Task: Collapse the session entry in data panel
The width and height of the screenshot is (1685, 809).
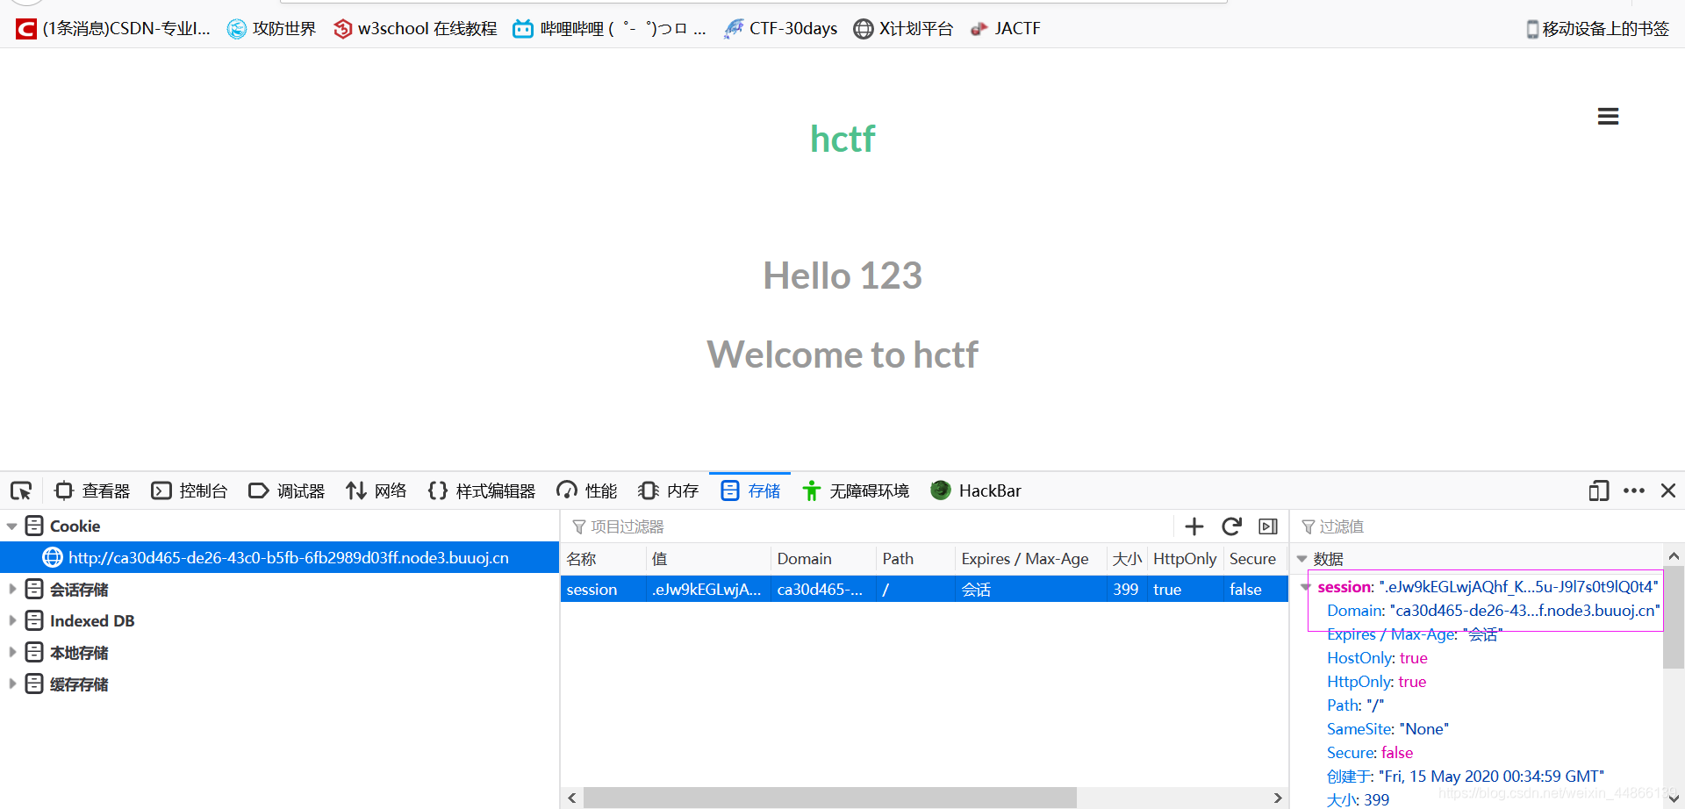Action: [x=1306, y=587]
